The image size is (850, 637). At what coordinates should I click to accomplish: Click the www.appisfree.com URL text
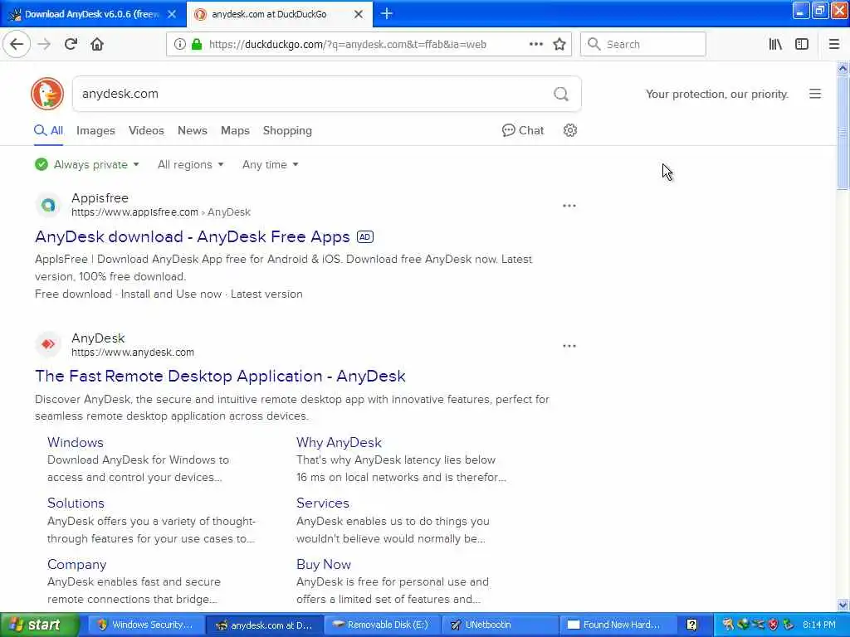[134, 212]
